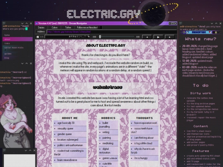Collapse the bio panel with its down chevron
The image size is (223, 167).
pos(212,24)
